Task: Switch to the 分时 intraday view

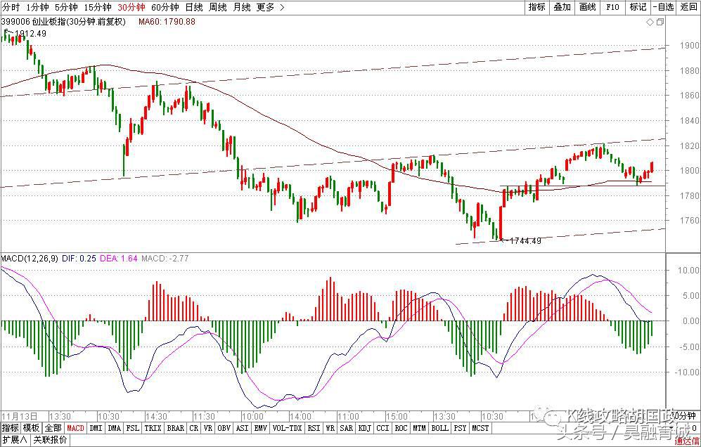Action: tap(11, 7)
